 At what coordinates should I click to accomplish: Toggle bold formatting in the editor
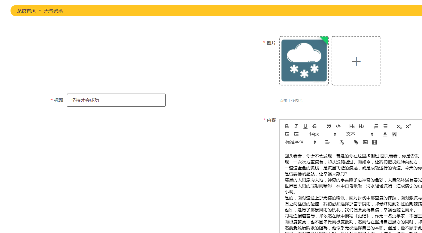click(287, 126)
